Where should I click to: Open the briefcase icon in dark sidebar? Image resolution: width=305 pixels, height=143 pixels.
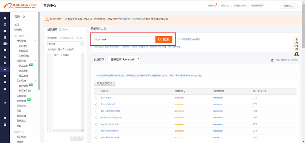(5, 124)
